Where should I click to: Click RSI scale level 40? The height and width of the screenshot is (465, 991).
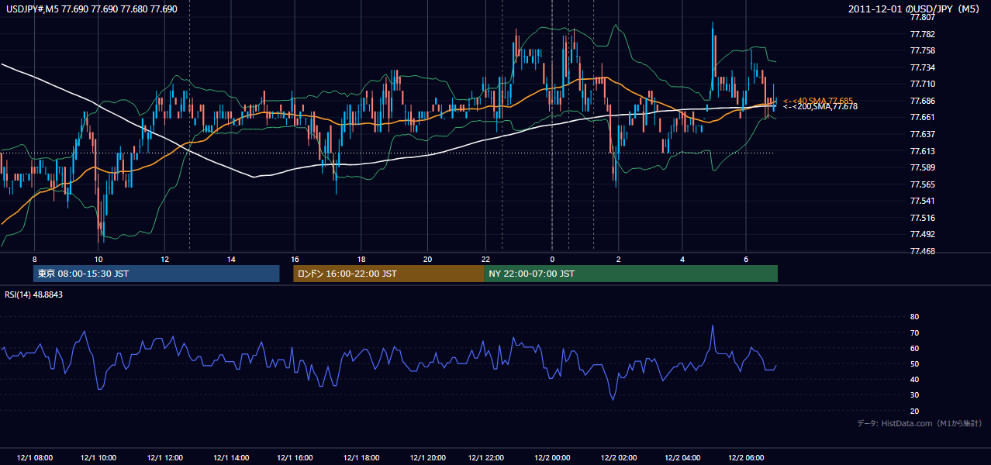coord(915,379)
